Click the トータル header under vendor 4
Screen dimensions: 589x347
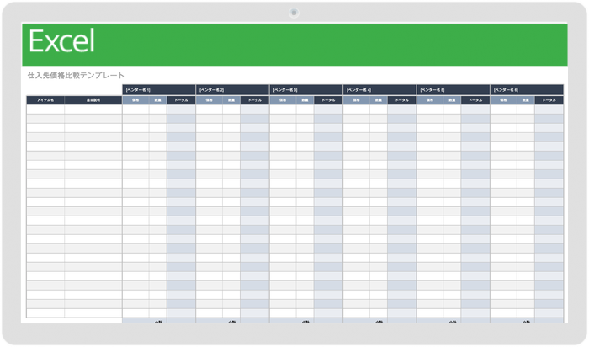point(402,100)
